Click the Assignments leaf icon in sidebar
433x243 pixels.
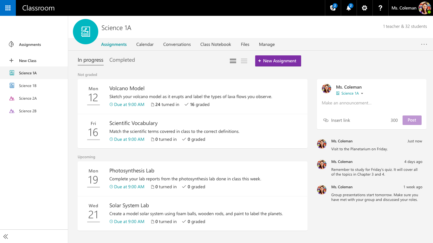11,44
